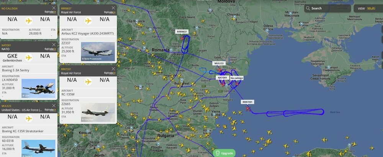Open the Airbus KC2 Voyager photo
The width and height of the screenshot is (383, 157).
[x=98, y=52]
